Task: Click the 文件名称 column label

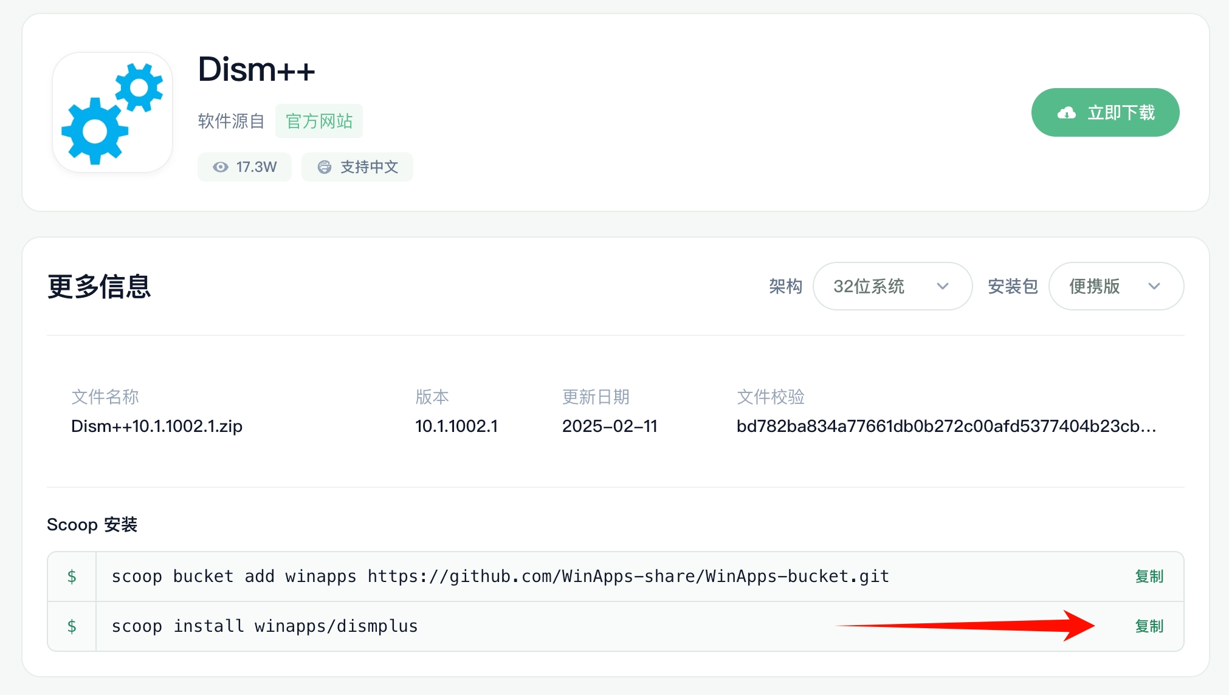Action: pyautogui.click(x=105, y=397)
